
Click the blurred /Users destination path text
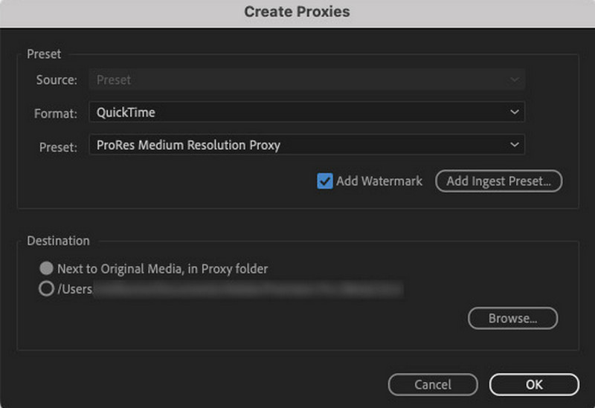(x=245, y=289)
